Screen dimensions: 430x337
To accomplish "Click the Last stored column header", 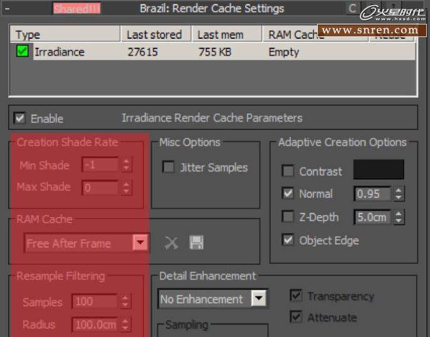I will pyautogui.click(x=156, y=34).
